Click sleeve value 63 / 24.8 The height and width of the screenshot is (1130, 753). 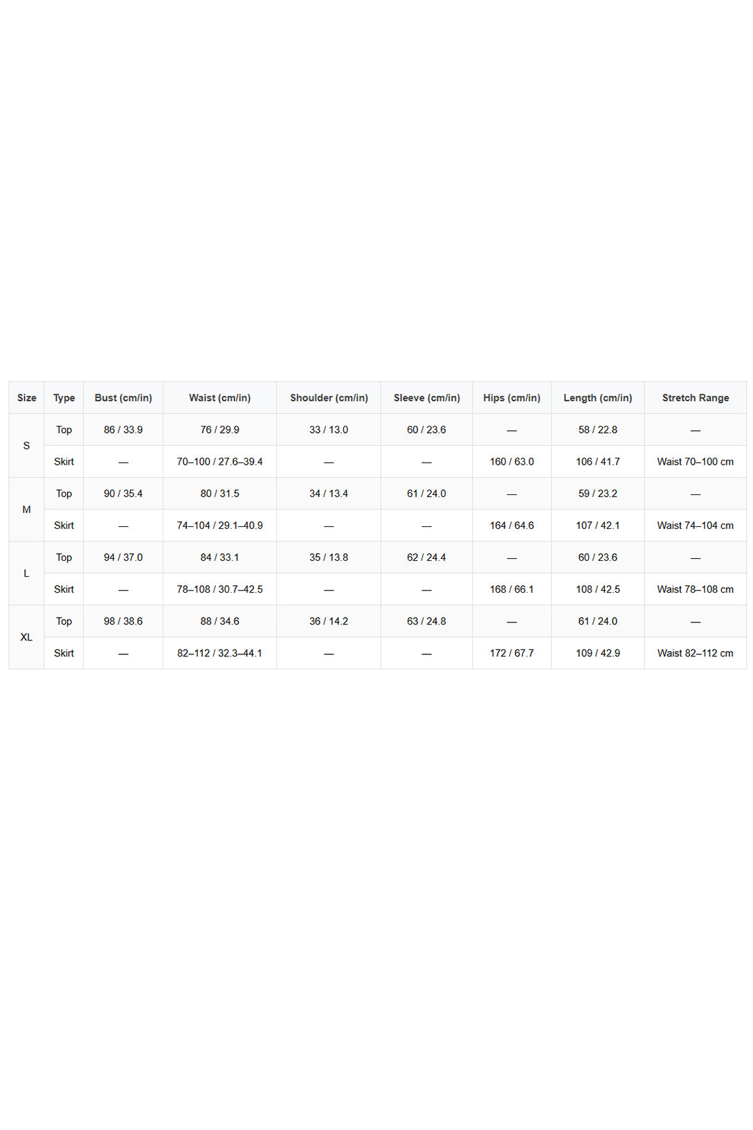[426, 621]
